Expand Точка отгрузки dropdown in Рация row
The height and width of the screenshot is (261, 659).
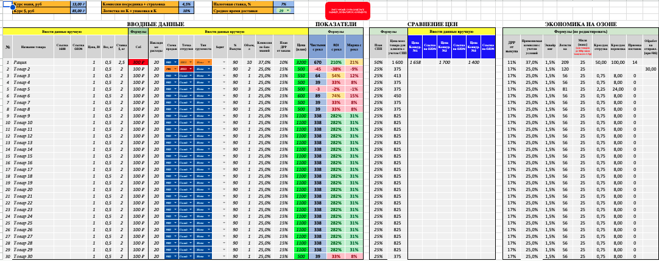(190, 62)
